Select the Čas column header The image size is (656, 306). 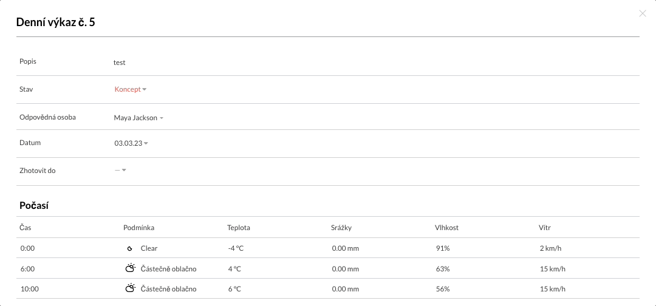(26, 228)
